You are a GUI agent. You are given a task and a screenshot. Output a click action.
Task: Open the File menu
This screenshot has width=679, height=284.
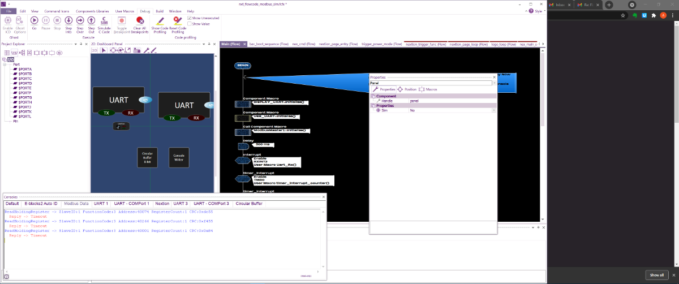click(8, 11)
